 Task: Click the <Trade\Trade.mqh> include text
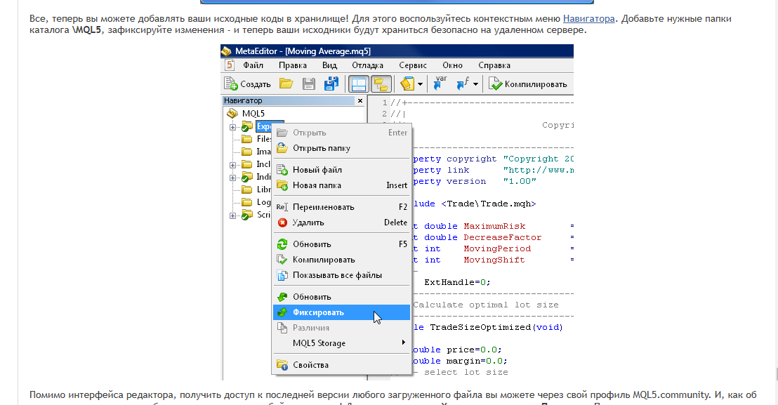tap(488, 204)
